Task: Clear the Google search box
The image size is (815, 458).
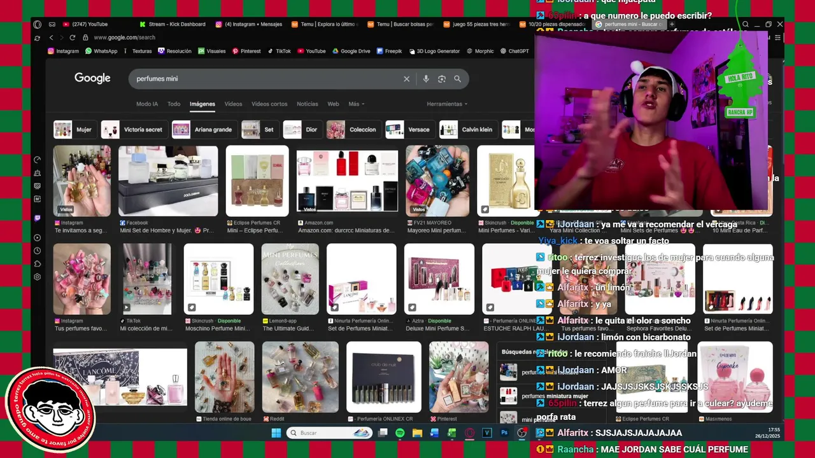Action: (x=406, y=79)
